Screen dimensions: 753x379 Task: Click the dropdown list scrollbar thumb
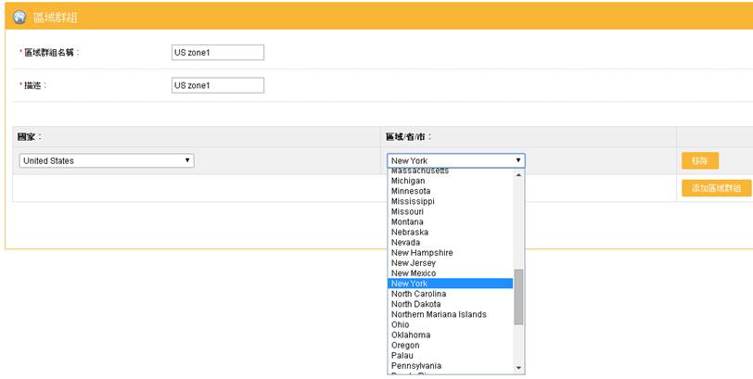(518, 297)
